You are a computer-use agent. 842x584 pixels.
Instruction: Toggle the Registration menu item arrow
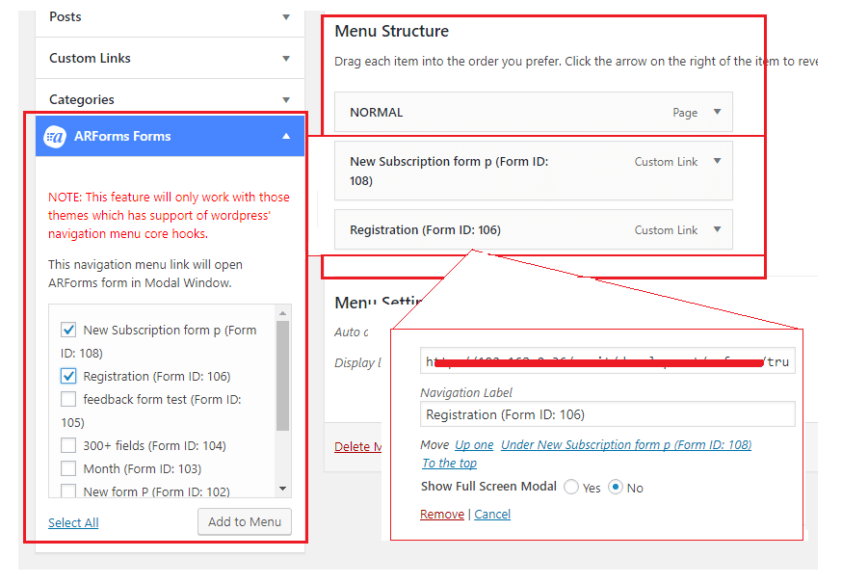coord(717,229)
